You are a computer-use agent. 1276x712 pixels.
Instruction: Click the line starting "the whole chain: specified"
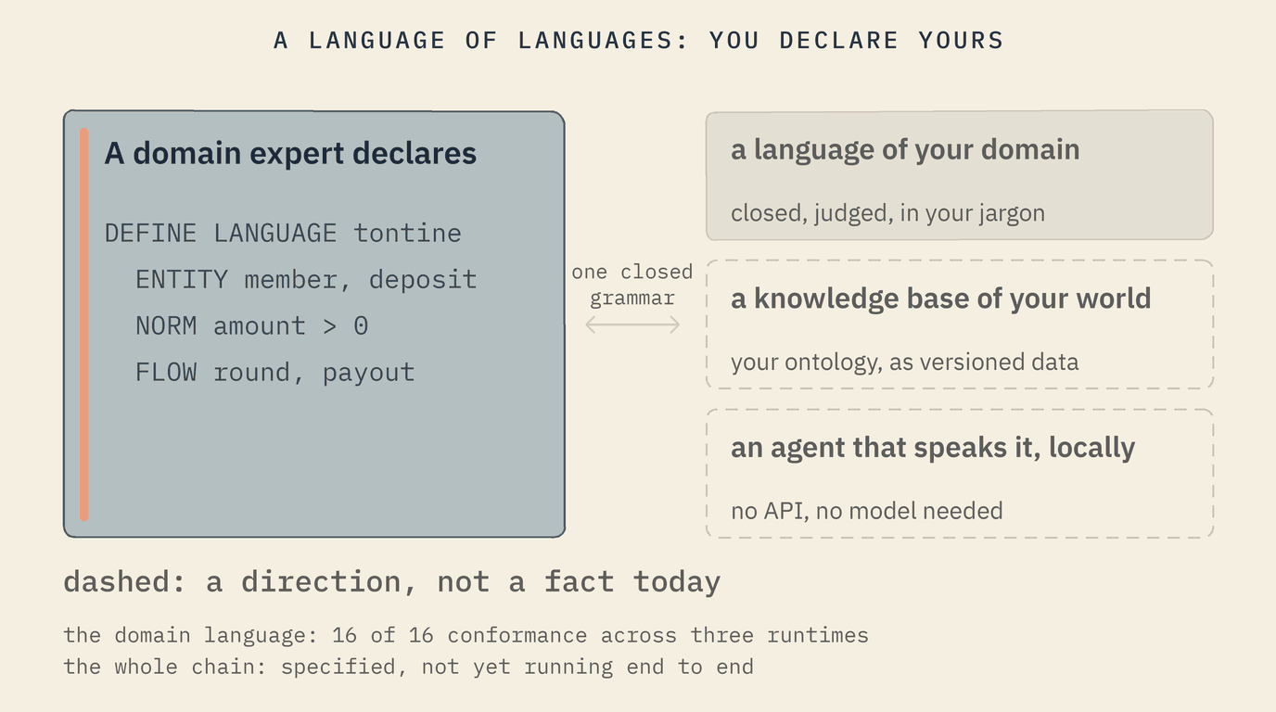point(408,667)
